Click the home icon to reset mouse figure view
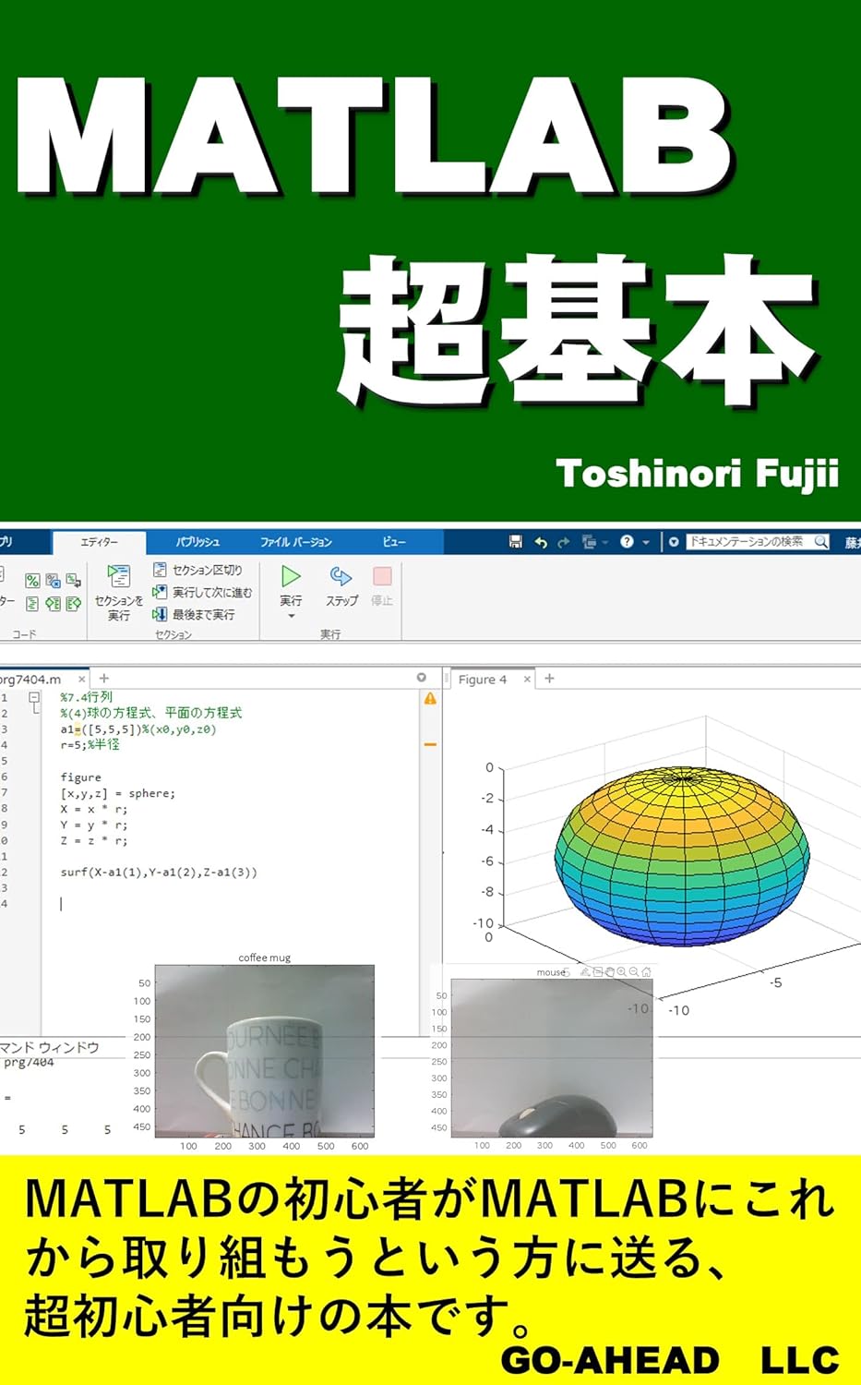 [646, 971]
